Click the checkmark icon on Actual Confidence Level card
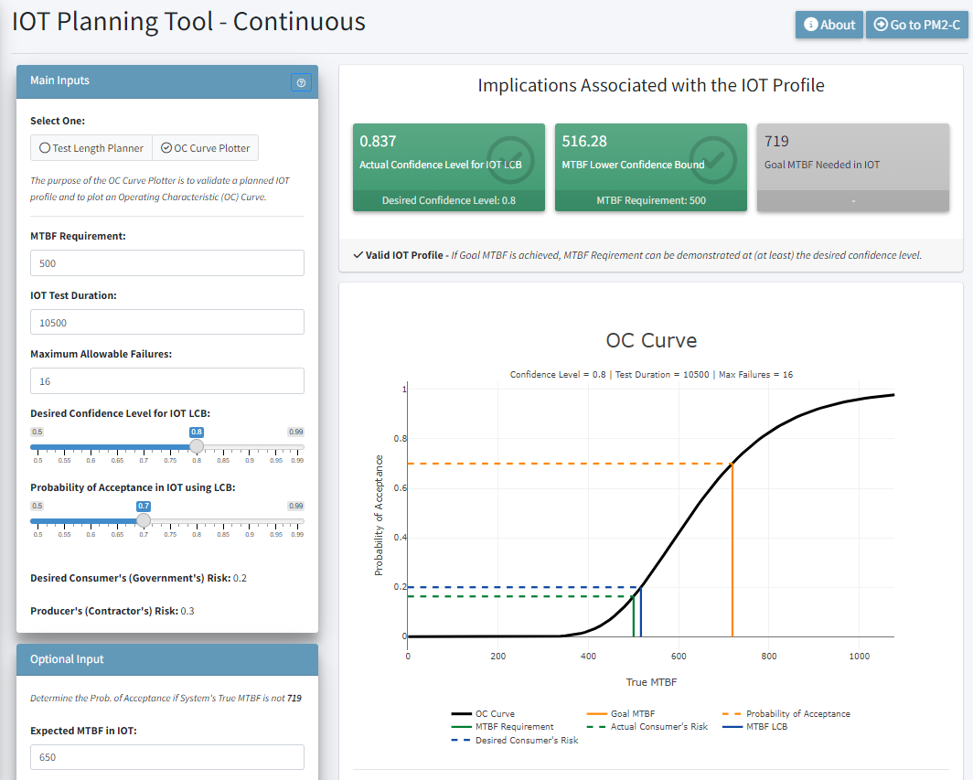Screen dimensions: 973x780 509,159
